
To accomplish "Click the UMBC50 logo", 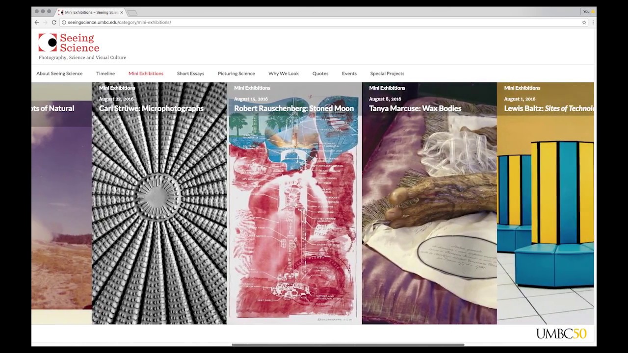I will tap(561, 334).
